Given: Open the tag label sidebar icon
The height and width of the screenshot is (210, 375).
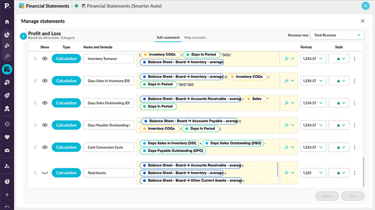Looking at the screenshot, I should [7, 95].
